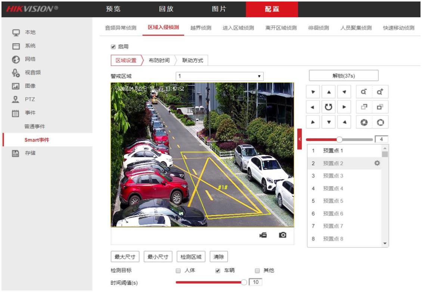
Task: Go to the 布防时间 step tab
Action: pos(159,60)
